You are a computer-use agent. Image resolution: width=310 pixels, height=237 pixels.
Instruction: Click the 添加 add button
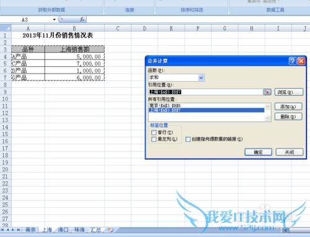(x=288, y=106)
